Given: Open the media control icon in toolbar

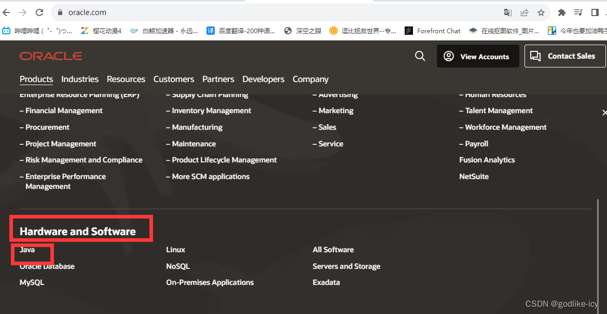Looking at the screenshot, I should click(578, 12).
